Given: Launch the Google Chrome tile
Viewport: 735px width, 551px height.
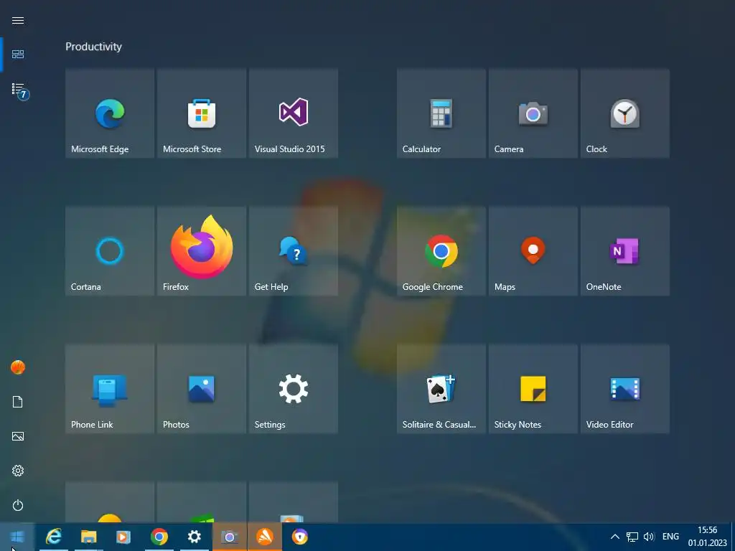Looking at the screenshot, I should (x=441, y=251).
